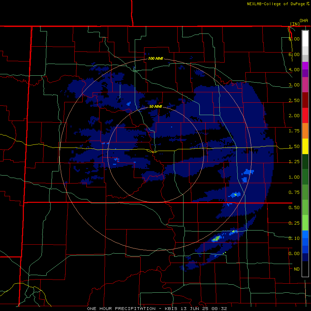Viewport: 311px width, 311px height.
Task: Click the 0.10 legend value
Action: pos(294,238)
